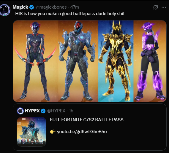This screenshot has height=153, width=169.
Task: Open the @magickbones handle link
Action: point(51,7)
